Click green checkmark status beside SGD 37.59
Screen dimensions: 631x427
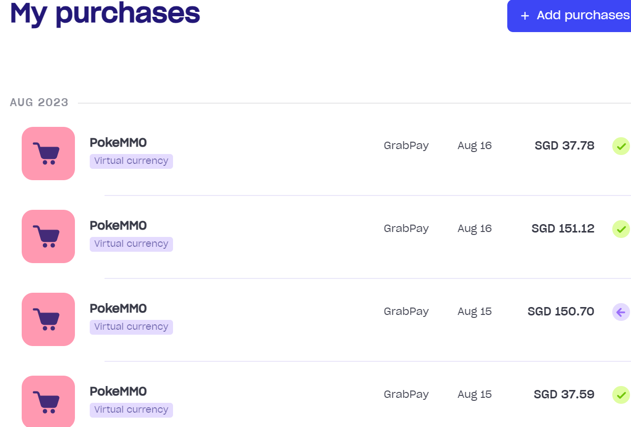[x=621, y=395]
